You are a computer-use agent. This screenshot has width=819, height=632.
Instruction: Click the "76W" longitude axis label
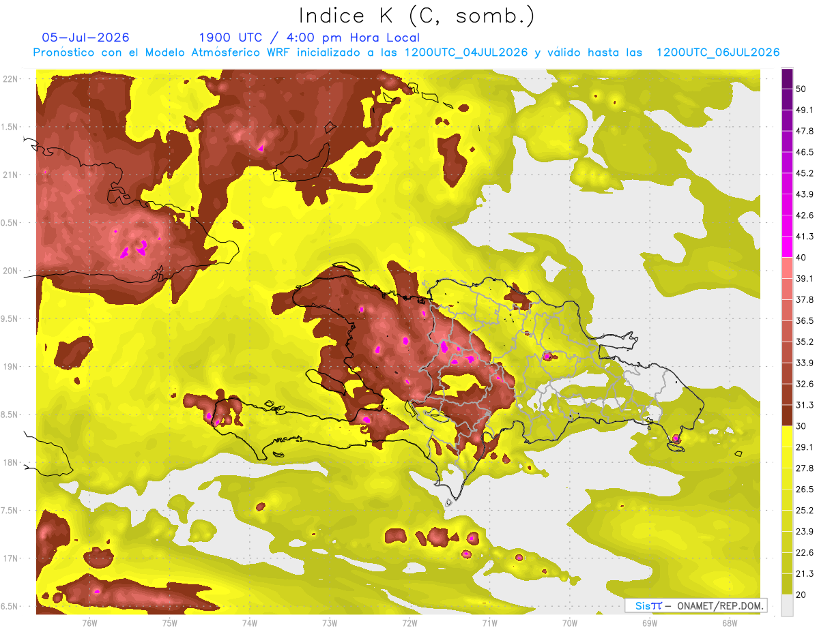click(89, 623)
